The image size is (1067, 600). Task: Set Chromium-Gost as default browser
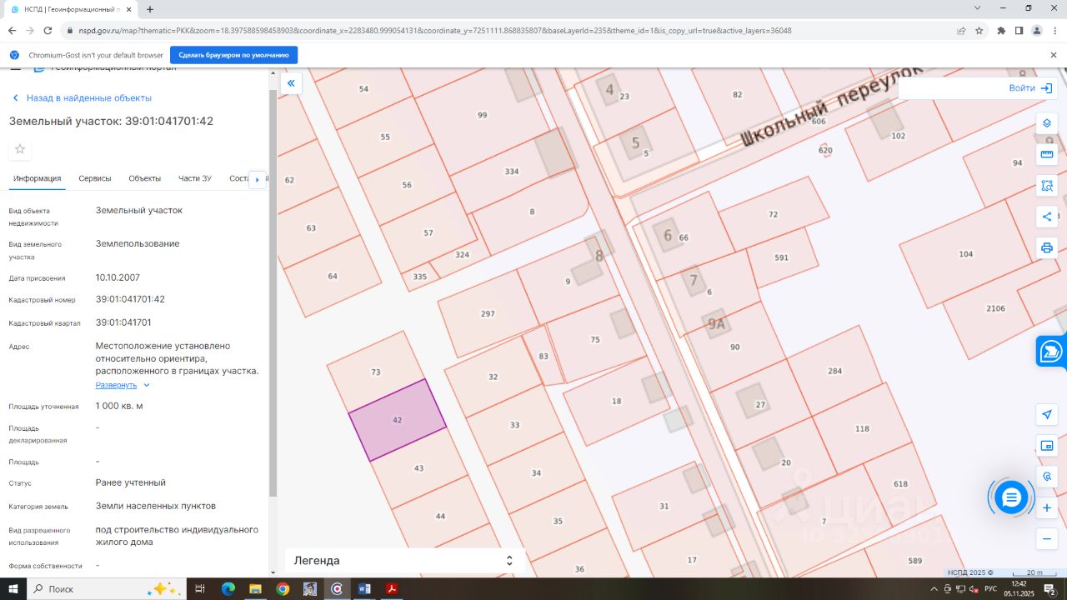click(233, 55)
